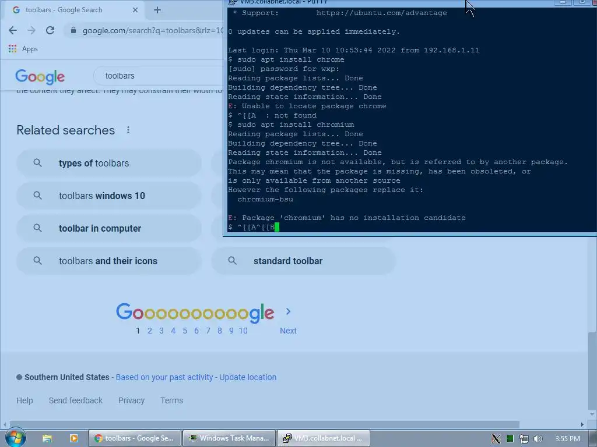Go to results page 2
Screen dimensions: 597x447
(x=150, y=331)
